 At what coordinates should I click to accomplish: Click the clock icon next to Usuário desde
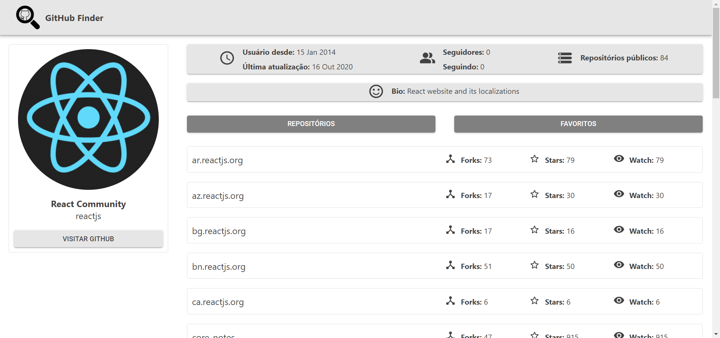point(227,58)
